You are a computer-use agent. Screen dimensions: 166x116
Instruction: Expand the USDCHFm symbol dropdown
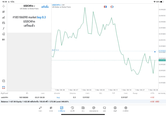pyautogui.click(x=29, y=6)
